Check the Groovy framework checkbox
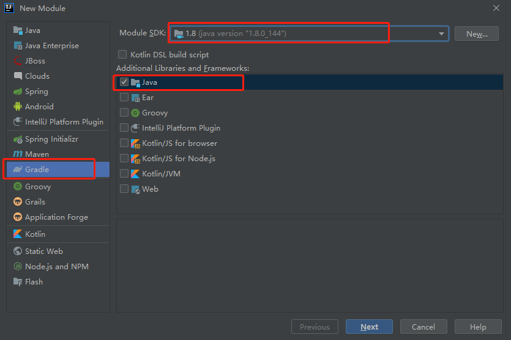 point(124,112)
